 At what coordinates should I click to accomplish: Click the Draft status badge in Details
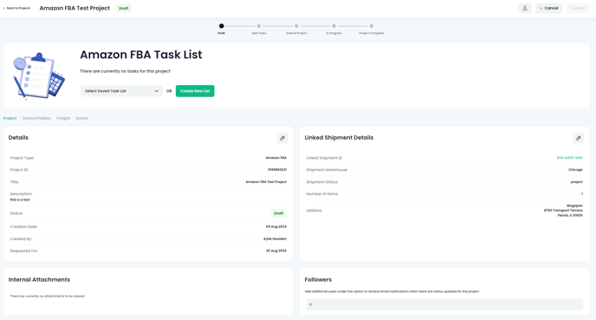279,213
